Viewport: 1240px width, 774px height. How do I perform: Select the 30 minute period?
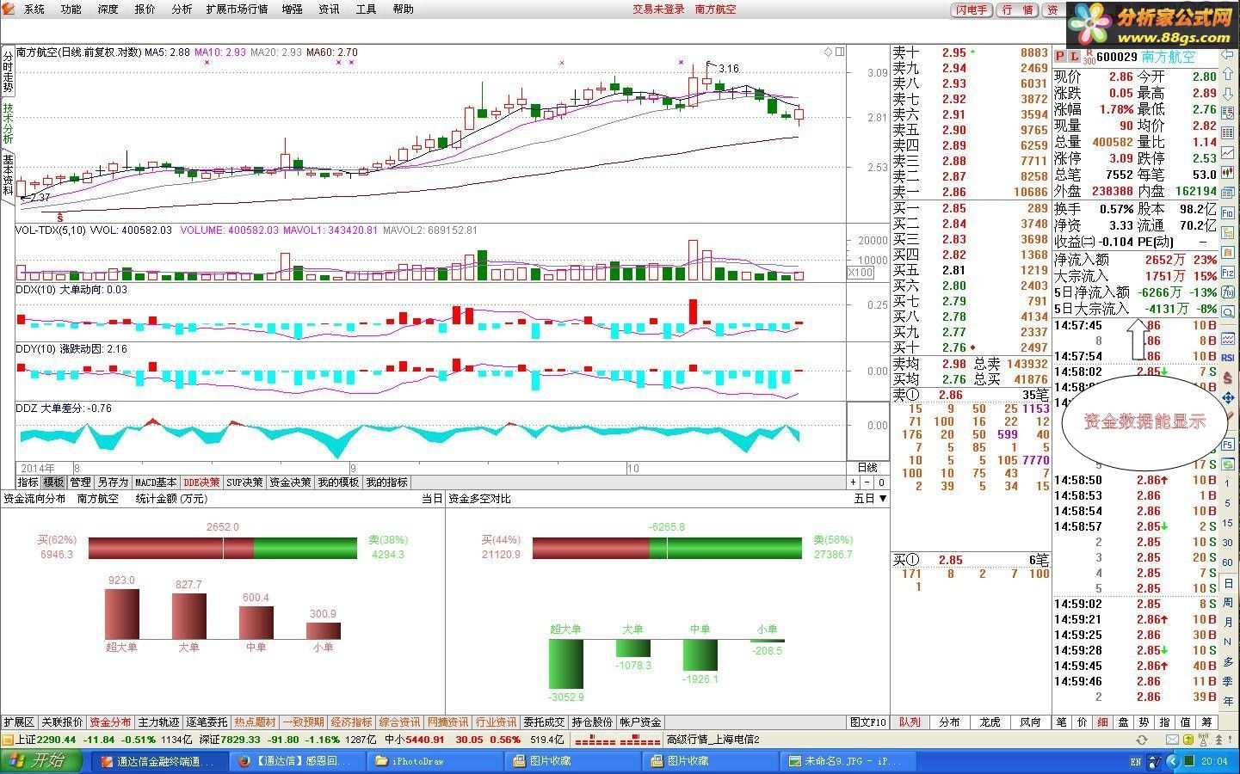pos(1227,543)
